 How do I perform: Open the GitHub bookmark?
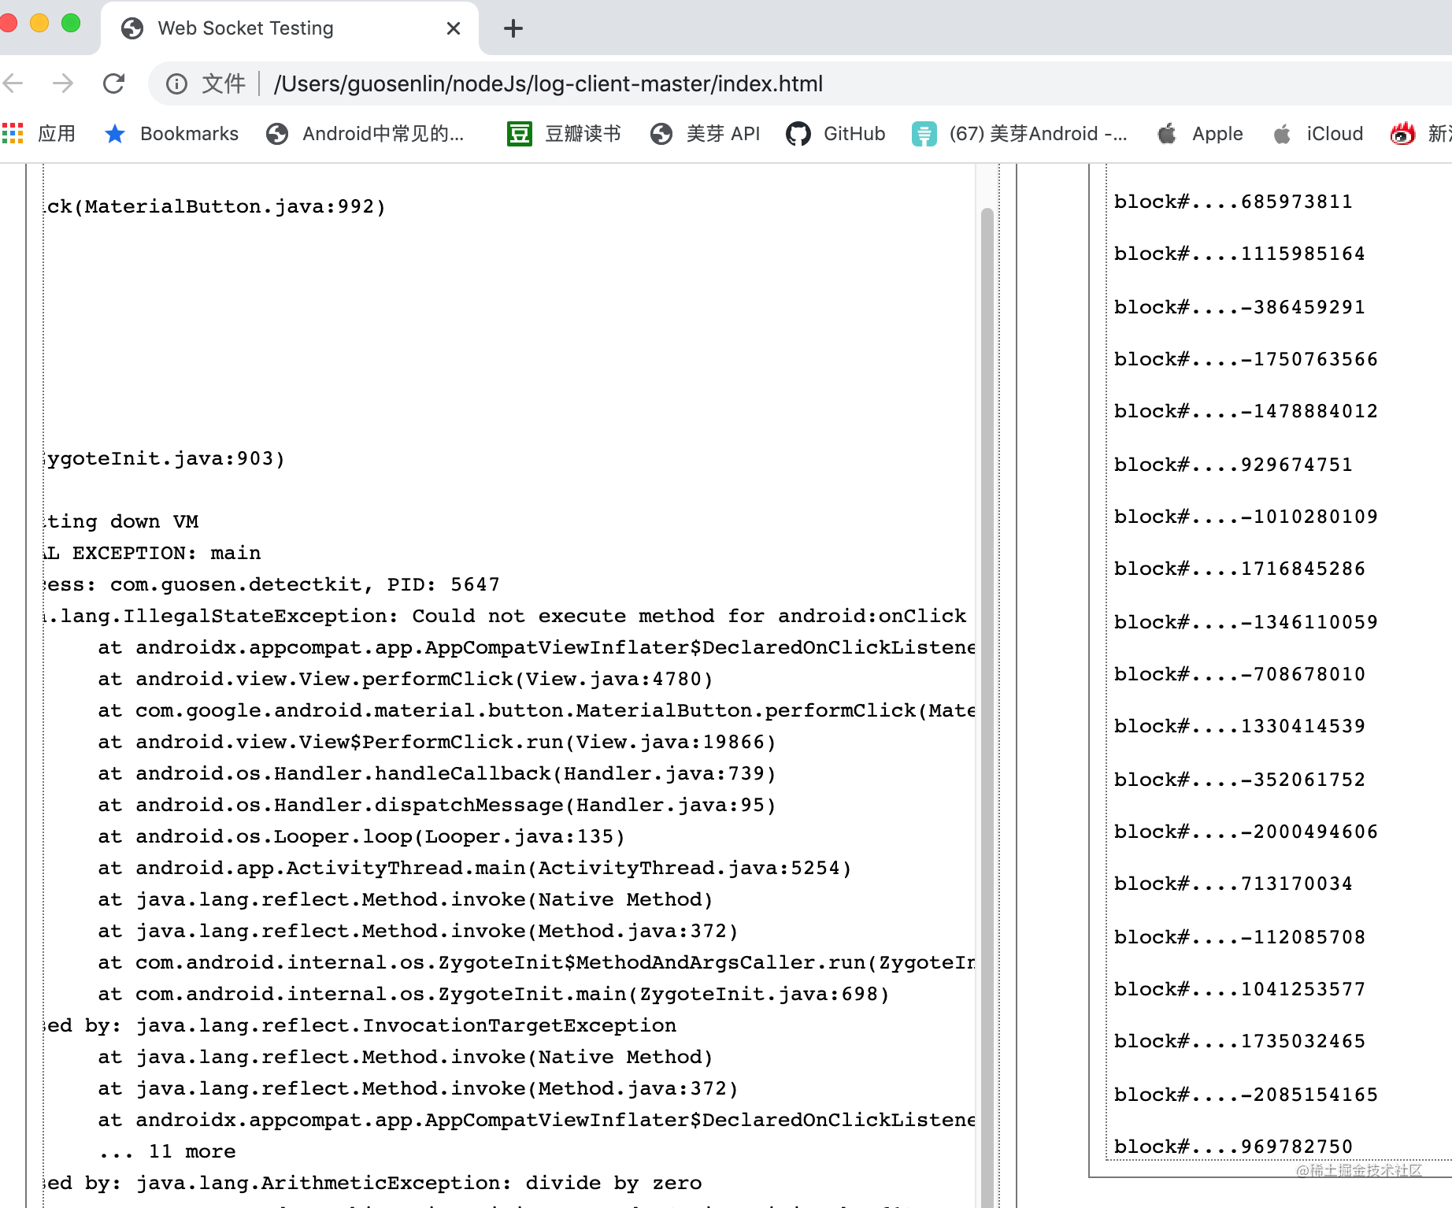pyautogui.click(x=836, y=134)
